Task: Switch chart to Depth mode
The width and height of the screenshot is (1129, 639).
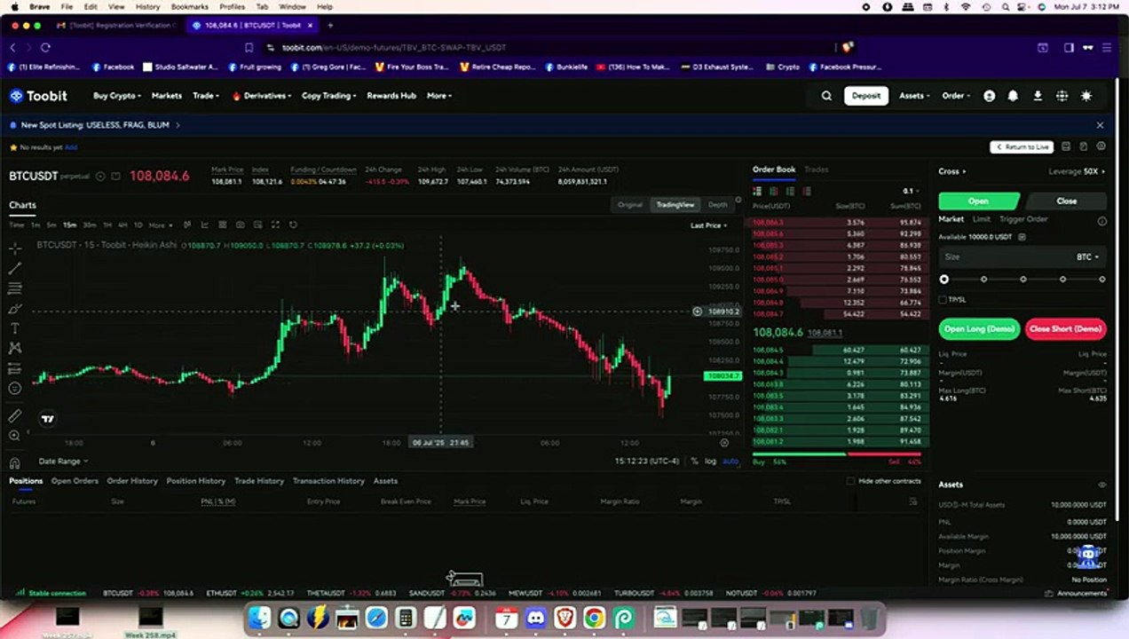Action: (x=717, y=205)
